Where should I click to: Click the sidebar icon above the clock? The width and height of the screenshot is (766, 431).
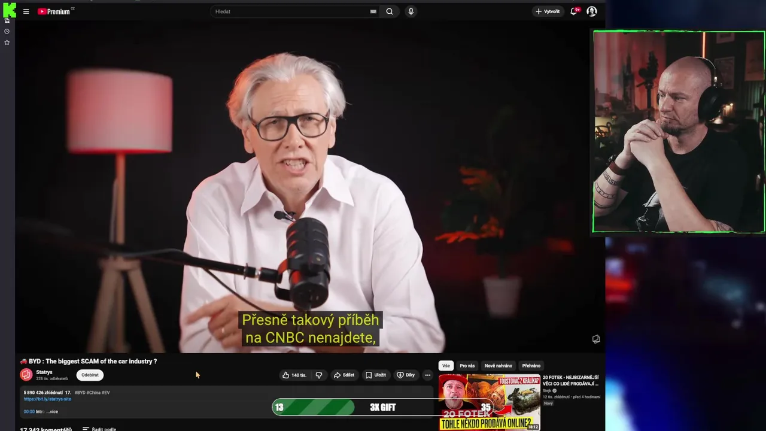point(7,20)
